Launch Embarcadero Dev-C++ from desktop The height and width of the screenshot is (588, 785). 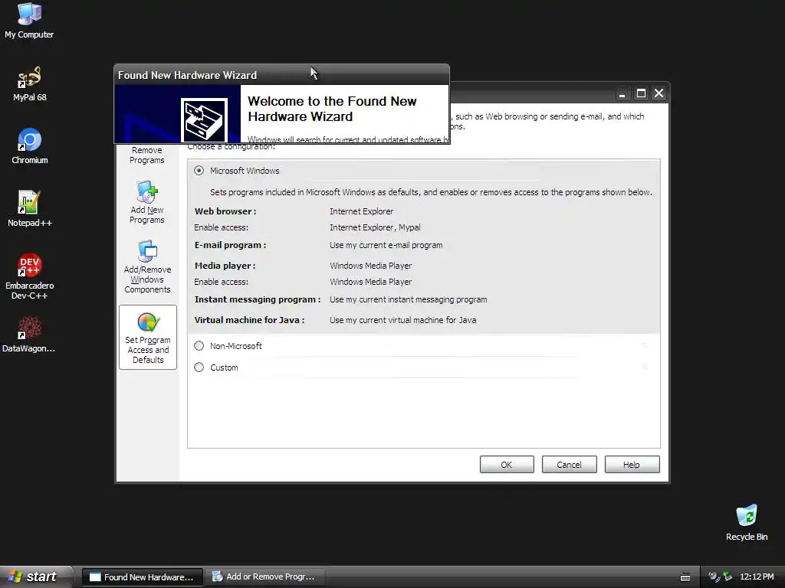click(x=30, y=276)
